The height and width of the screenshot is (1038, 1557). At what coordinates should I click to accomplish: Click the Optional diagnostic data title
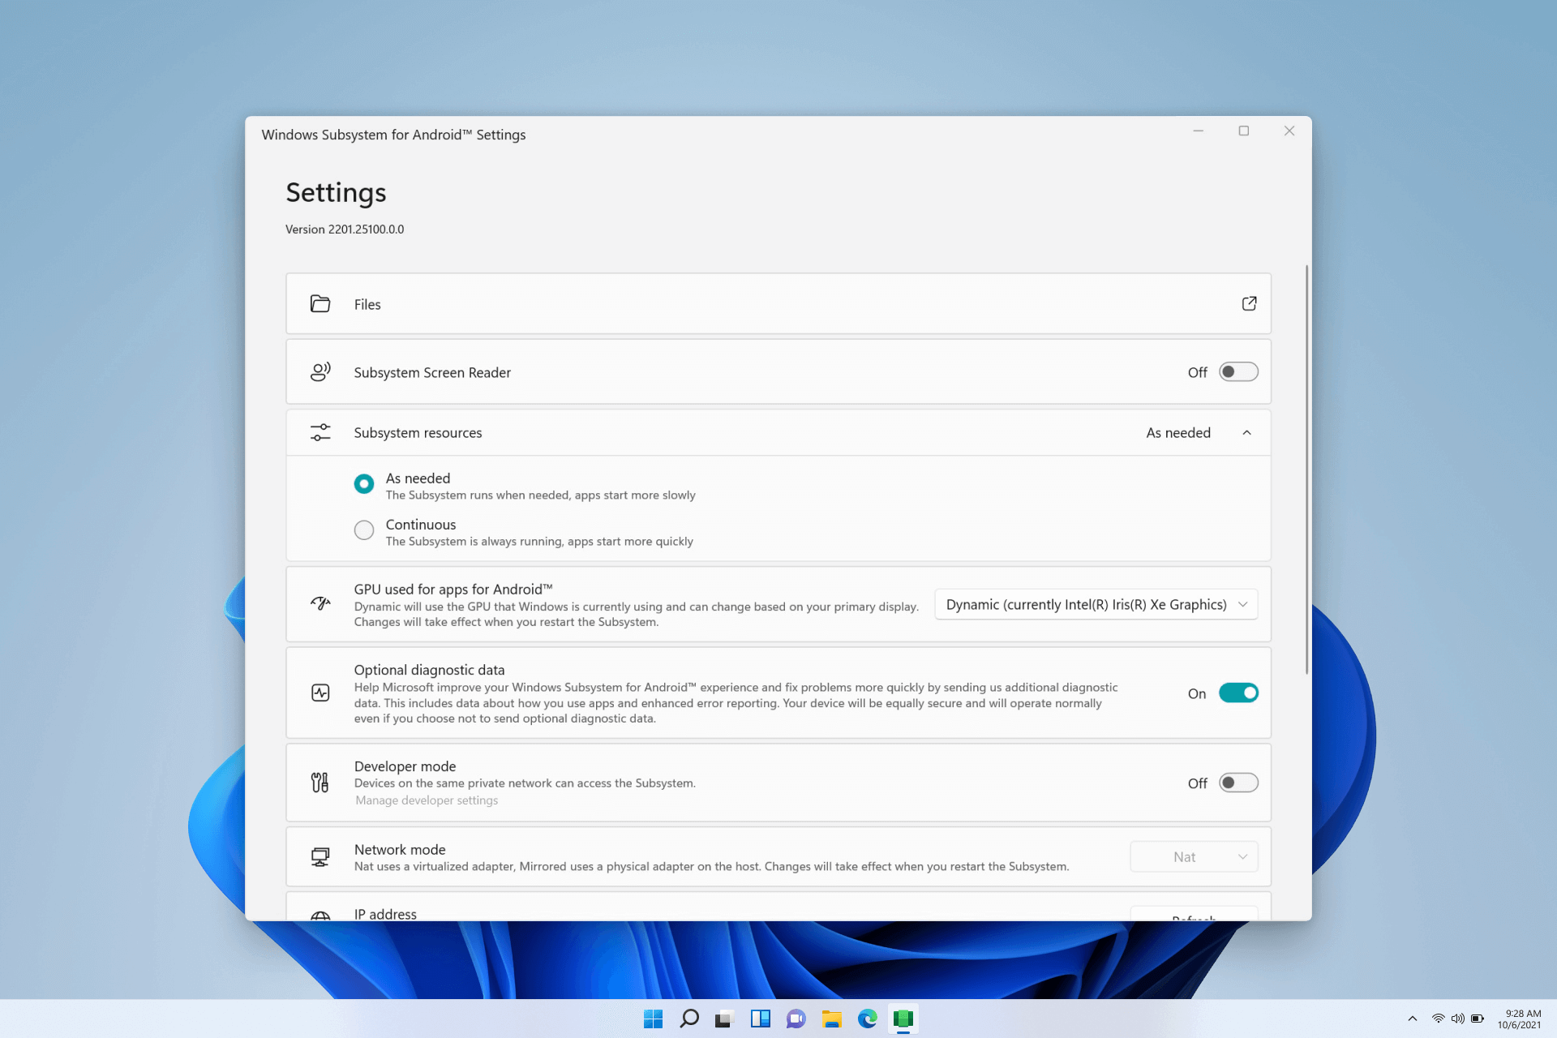coord(429,670)
